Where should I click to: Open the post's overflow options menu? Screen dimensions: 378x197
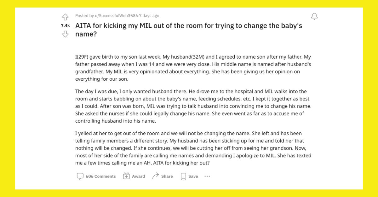[x=207, y=176]
